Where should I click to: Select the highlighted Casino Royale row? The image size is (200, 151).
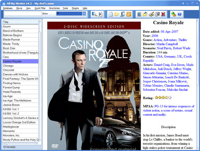coord(21,61)
